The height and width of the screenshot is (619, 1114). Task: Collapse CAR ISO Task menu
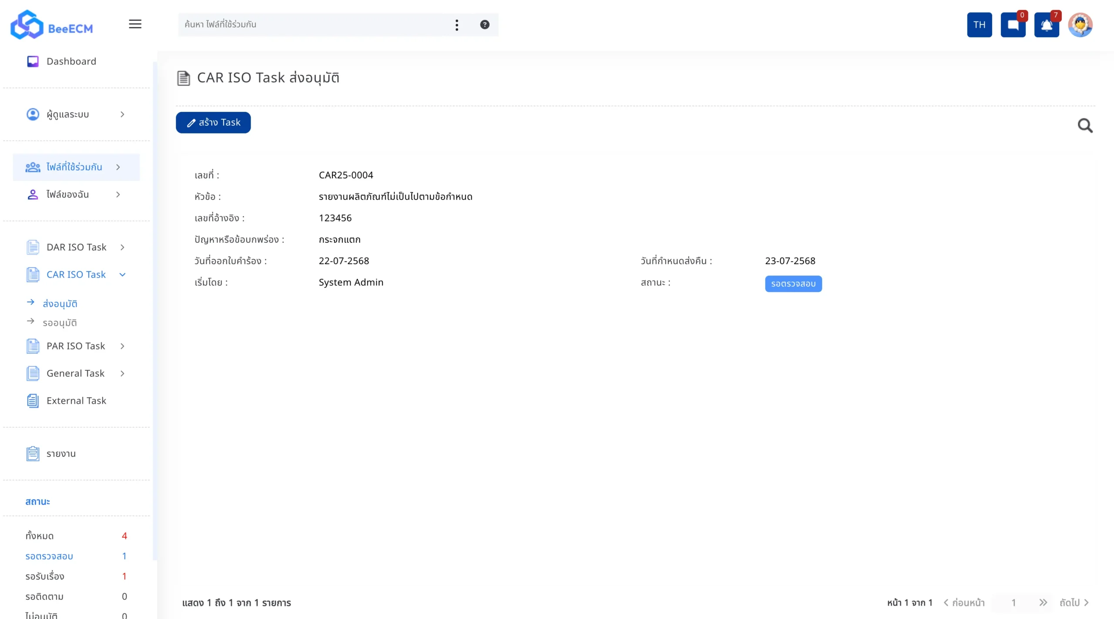coord(76,274)
